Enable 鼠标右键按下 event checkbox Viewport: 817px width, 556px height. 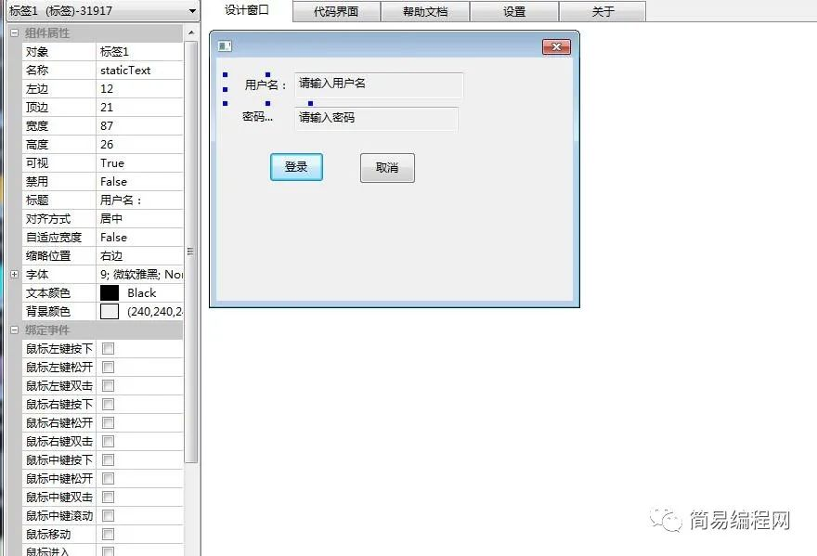pos(109,405)
